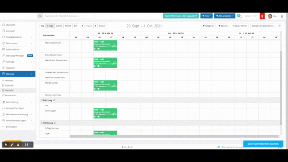Screen dimensions: 288x162
Task: Open Kalender in the sidebar
Action: [x=9, y=85]
